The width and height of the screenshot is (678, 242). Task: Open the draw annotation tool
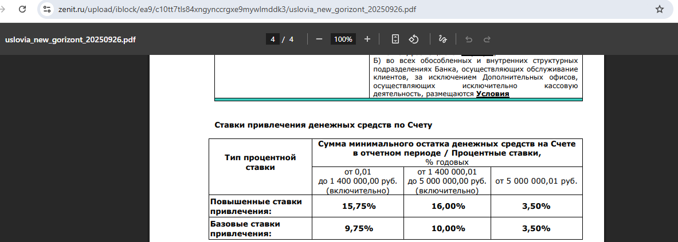(x=442, y=39)
